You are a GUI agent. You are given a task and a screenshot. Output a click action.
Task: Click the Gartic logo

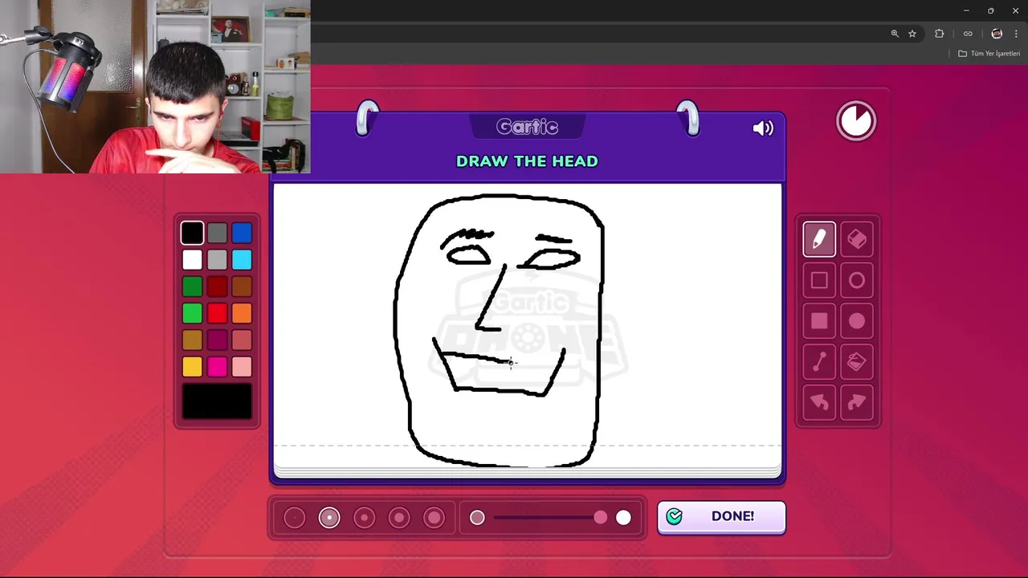point(527,127)
